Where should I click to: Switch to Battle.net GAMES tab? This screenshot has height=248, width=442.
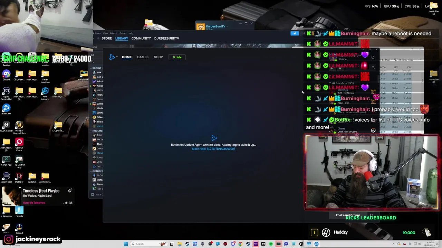click(143, 57)
